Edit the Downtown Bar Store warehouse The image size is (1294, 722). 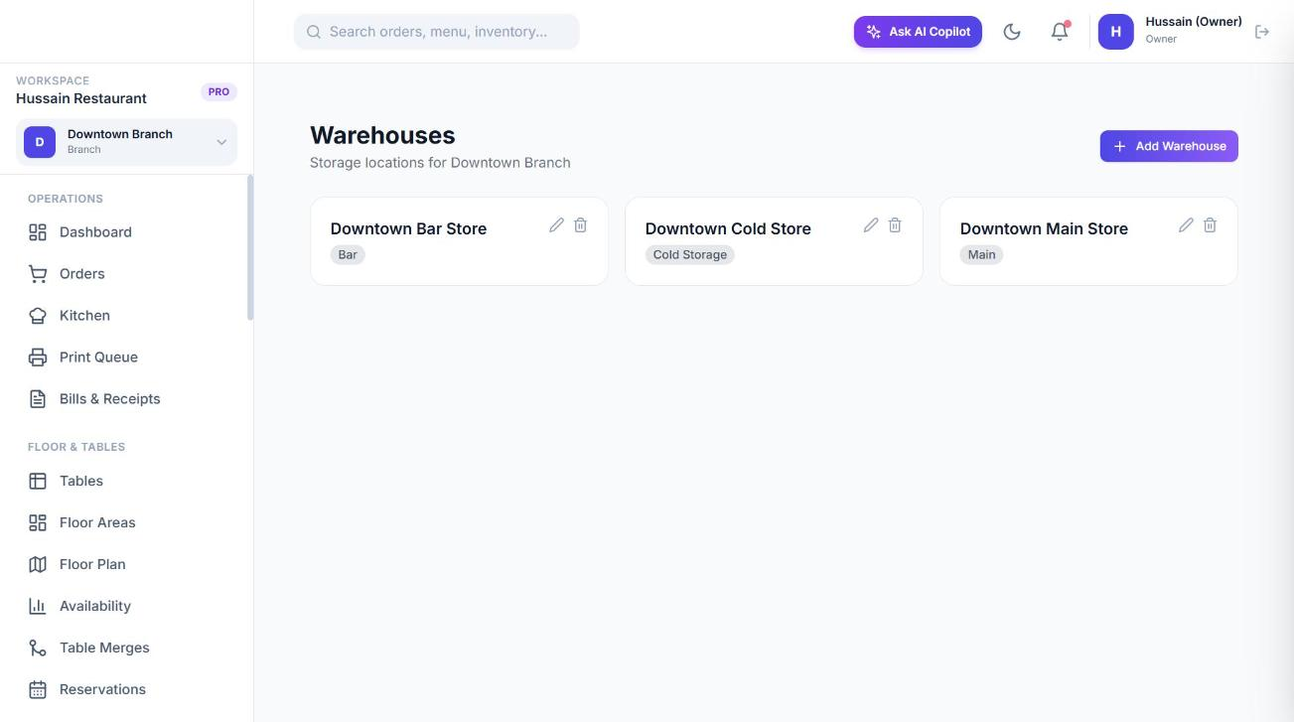[x=556, y=225]
